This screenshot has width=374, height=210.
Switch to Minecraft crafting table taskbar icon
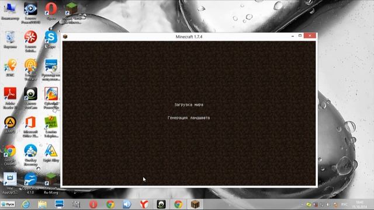(195, 204)
